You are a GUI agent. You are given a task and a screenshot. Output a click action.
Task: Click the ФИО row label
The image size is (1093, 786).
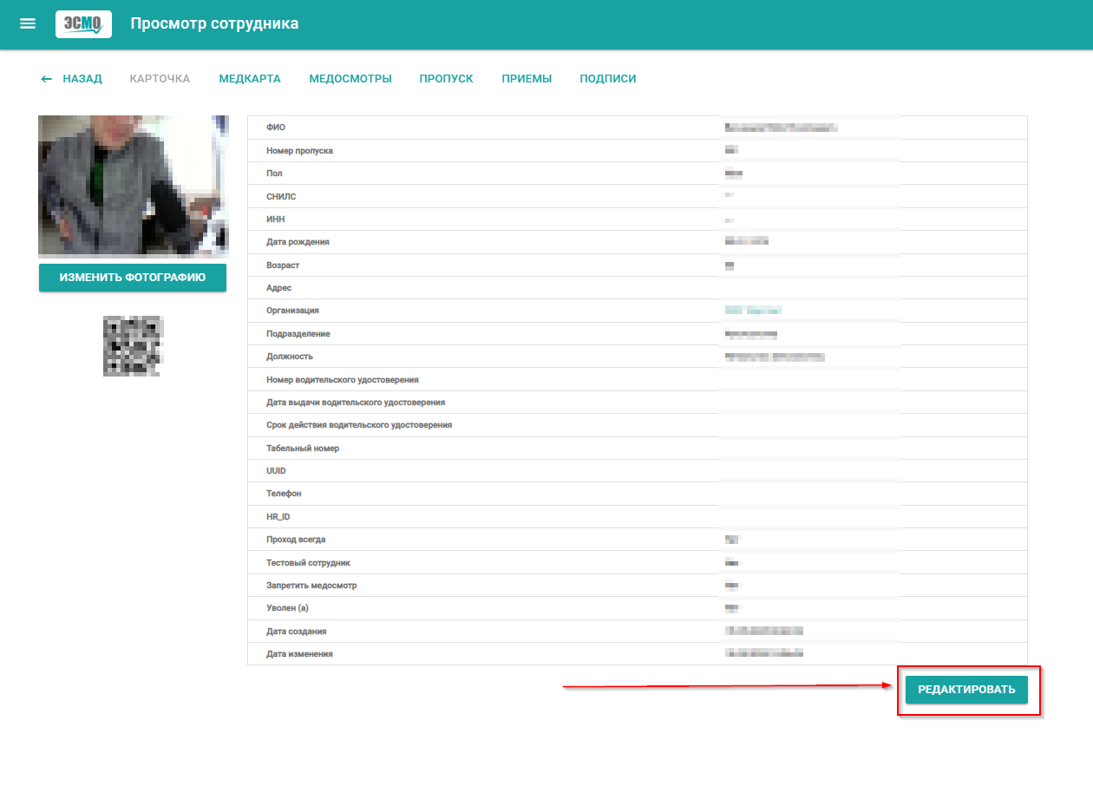coord(276,128)
